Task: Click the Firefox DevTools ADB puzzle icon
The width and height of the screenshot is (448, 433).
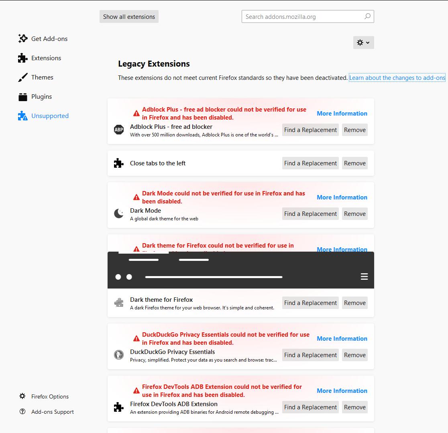Action: (x=119, y=407)
